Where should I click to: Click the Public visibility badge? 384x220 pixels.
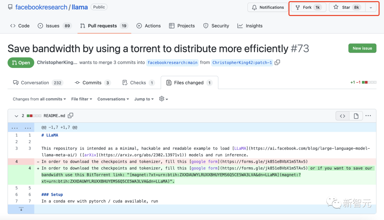pos(99,7)
